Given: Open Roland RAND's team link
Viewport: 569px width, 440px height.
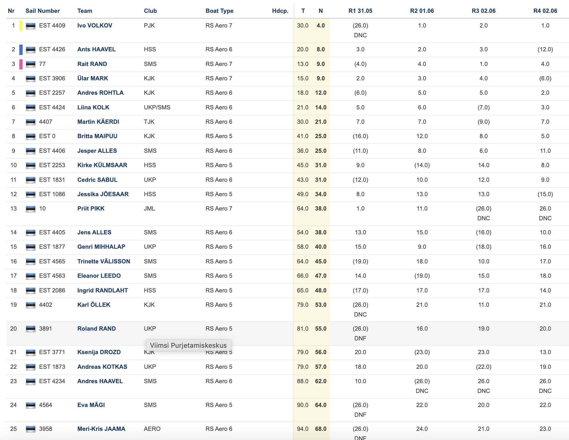Looking at the screenshot, I should [x=96, y=328].
